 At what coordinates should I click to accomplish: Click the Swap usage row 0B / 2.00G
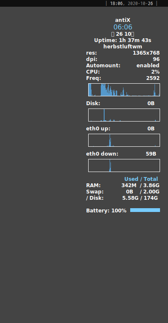pyautogui.click(x=123, y=192)
